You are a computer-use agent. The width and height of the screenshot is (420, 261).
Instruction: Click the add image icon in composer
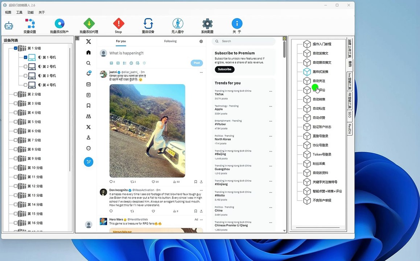click(x=111, y=63)
